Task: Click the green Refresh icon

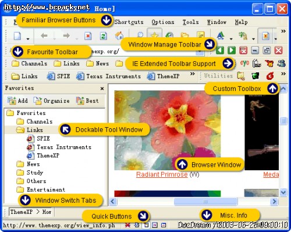Action: point(104,36)
